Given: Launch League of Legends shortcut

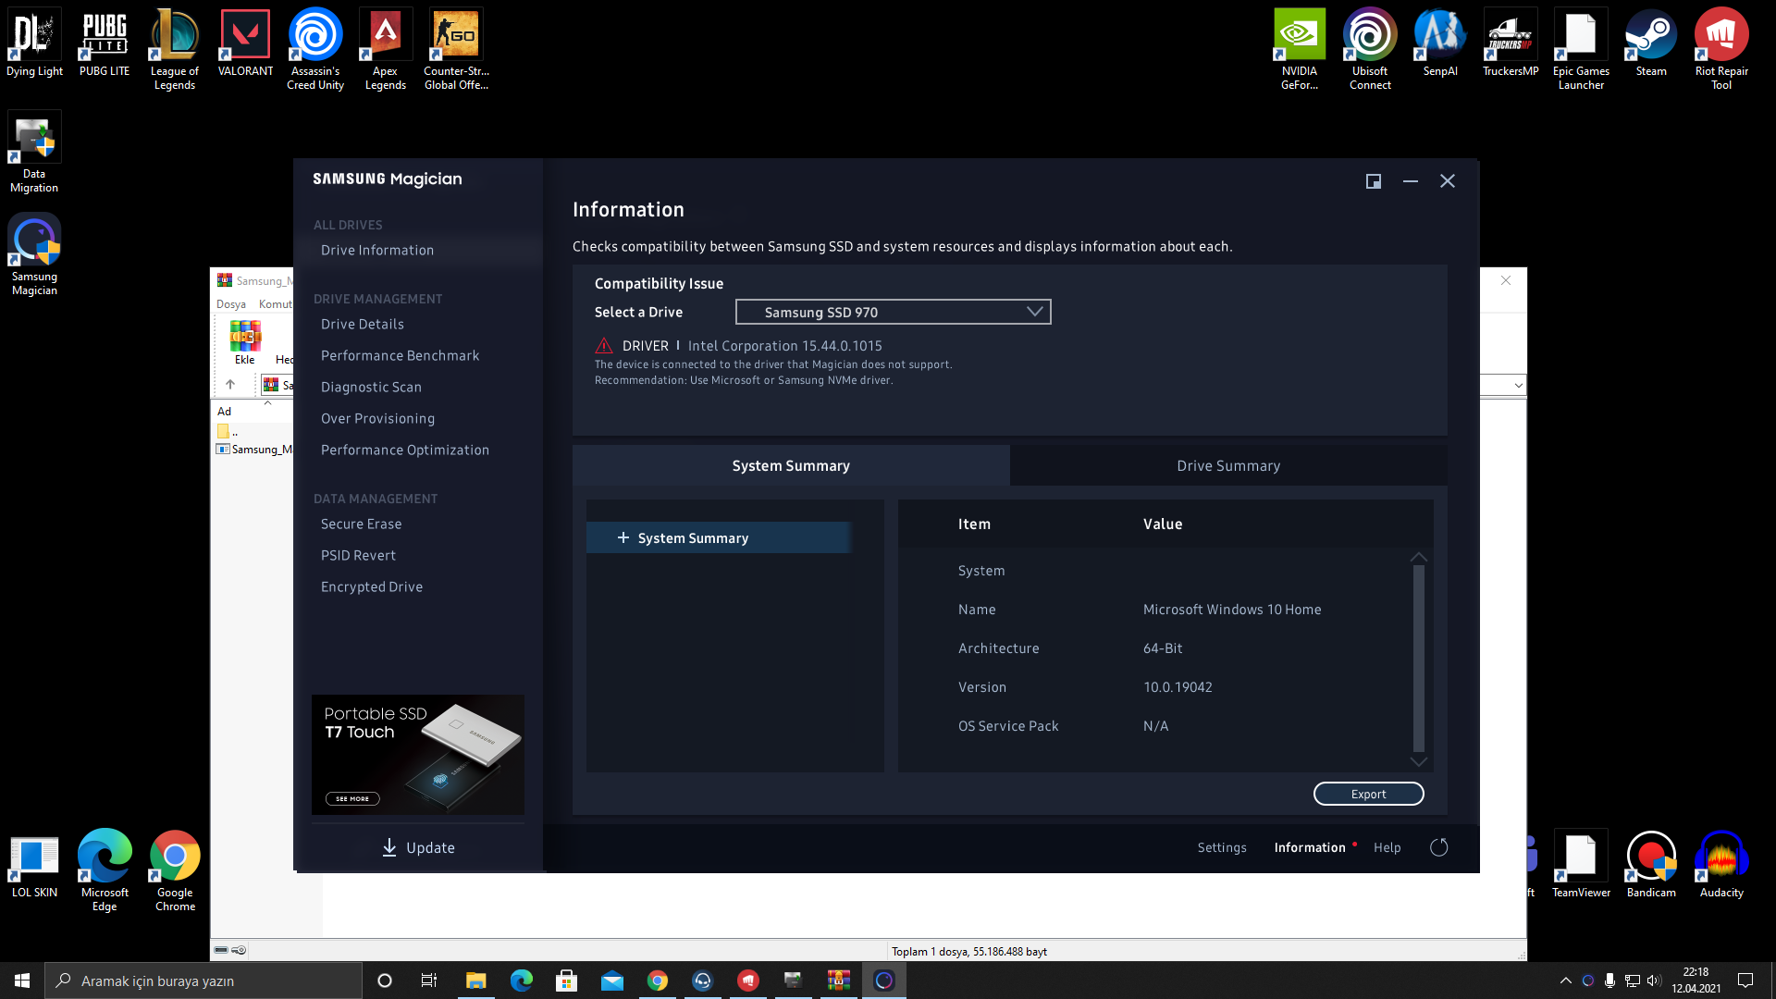Looking at the screenshot, I should pos(175,50).
